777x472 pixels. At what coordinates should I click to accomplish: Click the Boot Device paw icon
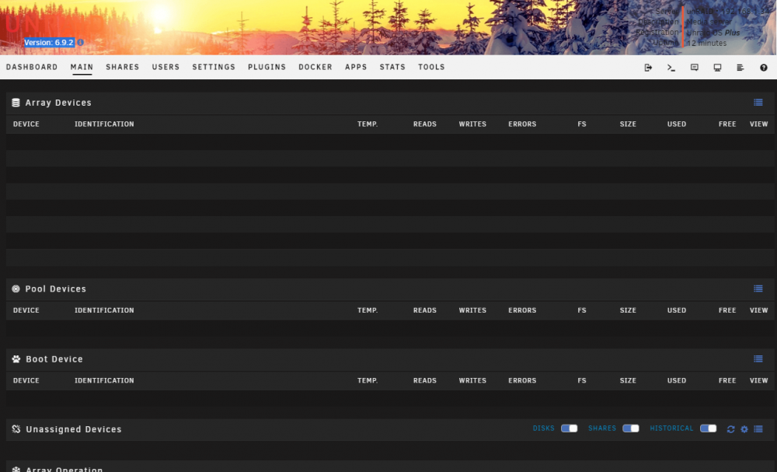16,359
